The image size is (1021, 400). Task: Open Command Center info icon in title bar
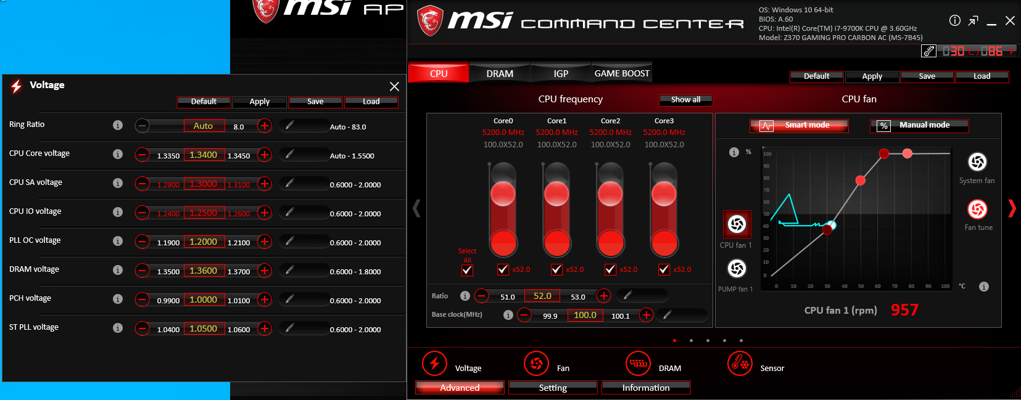(955, 20)
